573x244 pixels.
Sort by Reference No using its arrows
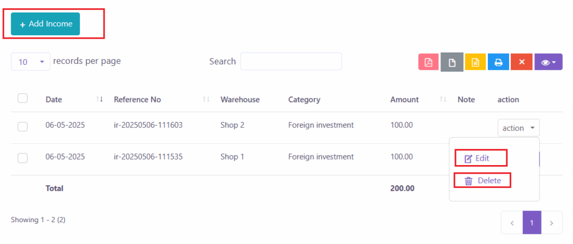pyautogui.click(x=206, y=100)
